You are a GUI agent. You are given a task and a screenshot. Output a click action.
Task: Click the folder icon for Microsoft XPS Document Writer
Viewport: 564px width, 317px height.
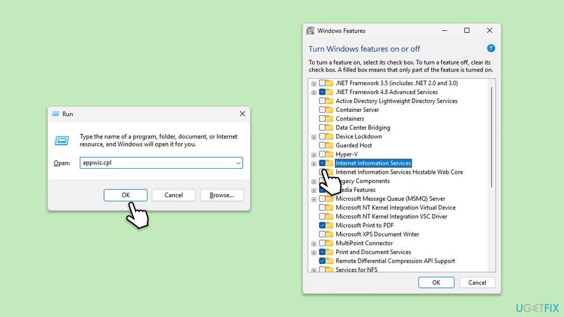330,234
